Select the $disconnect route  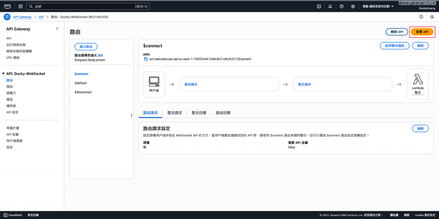click(x=83, y=92)
